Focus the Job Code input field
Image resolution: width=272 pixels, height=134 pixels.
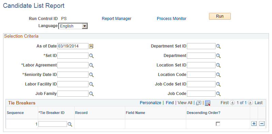pos(201,94)
